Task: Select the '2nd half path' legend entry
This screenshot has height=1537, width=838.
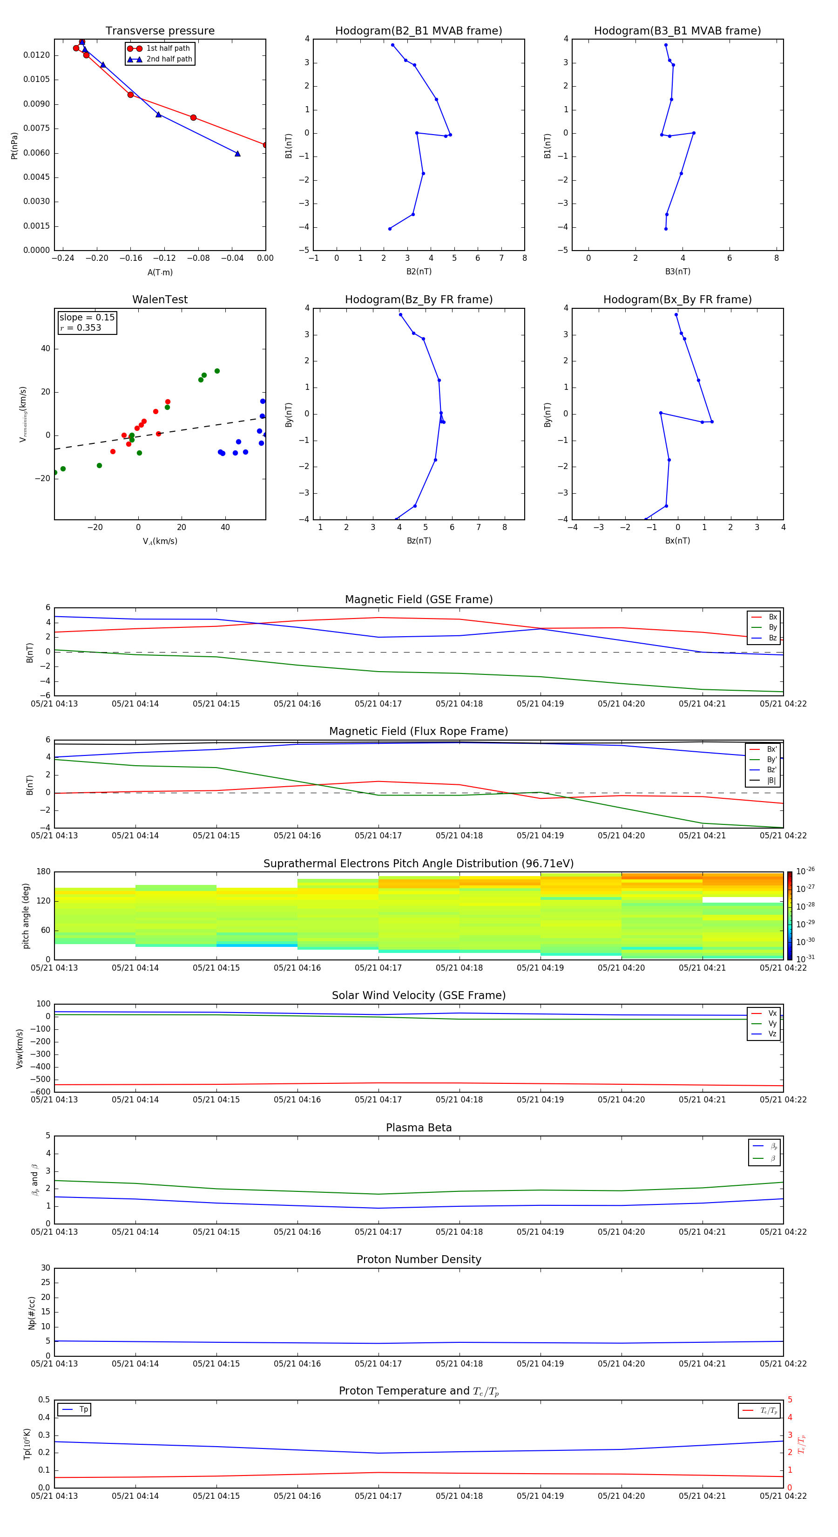Action: pyautogui.click(x=160, y=59)
